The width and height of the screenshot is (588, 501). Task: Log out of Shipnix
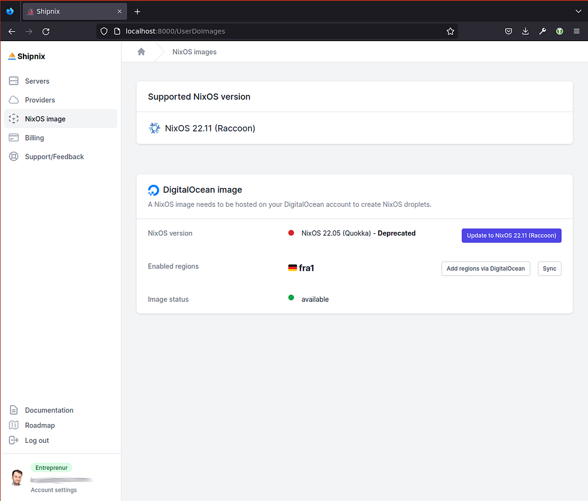click(x=36, y=441)
